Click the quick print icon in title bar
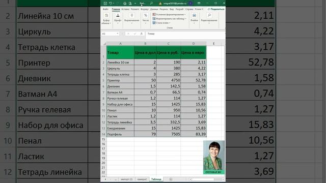 coord(124,4)
